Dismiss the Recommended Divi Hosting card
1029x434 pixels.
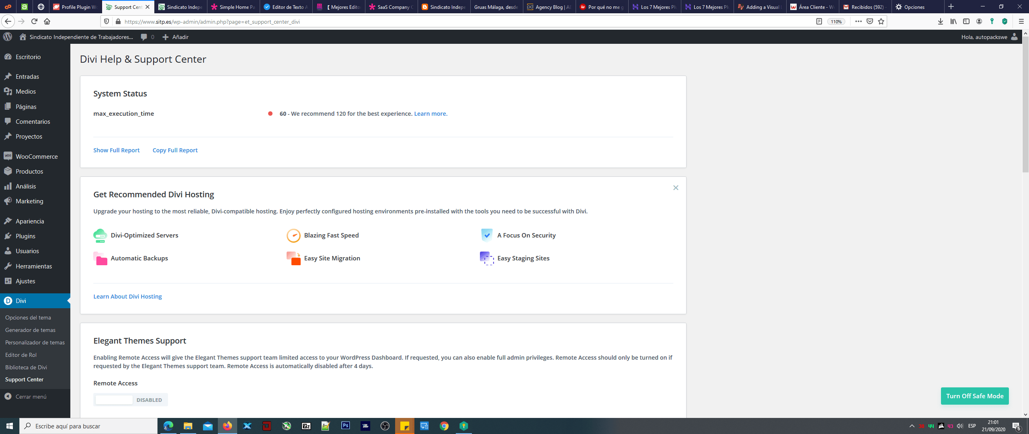coord(676,188)
